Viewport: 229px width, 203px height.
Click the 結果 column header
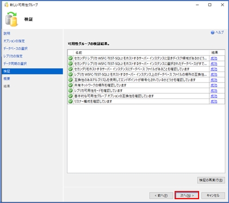tap(217, 53)
